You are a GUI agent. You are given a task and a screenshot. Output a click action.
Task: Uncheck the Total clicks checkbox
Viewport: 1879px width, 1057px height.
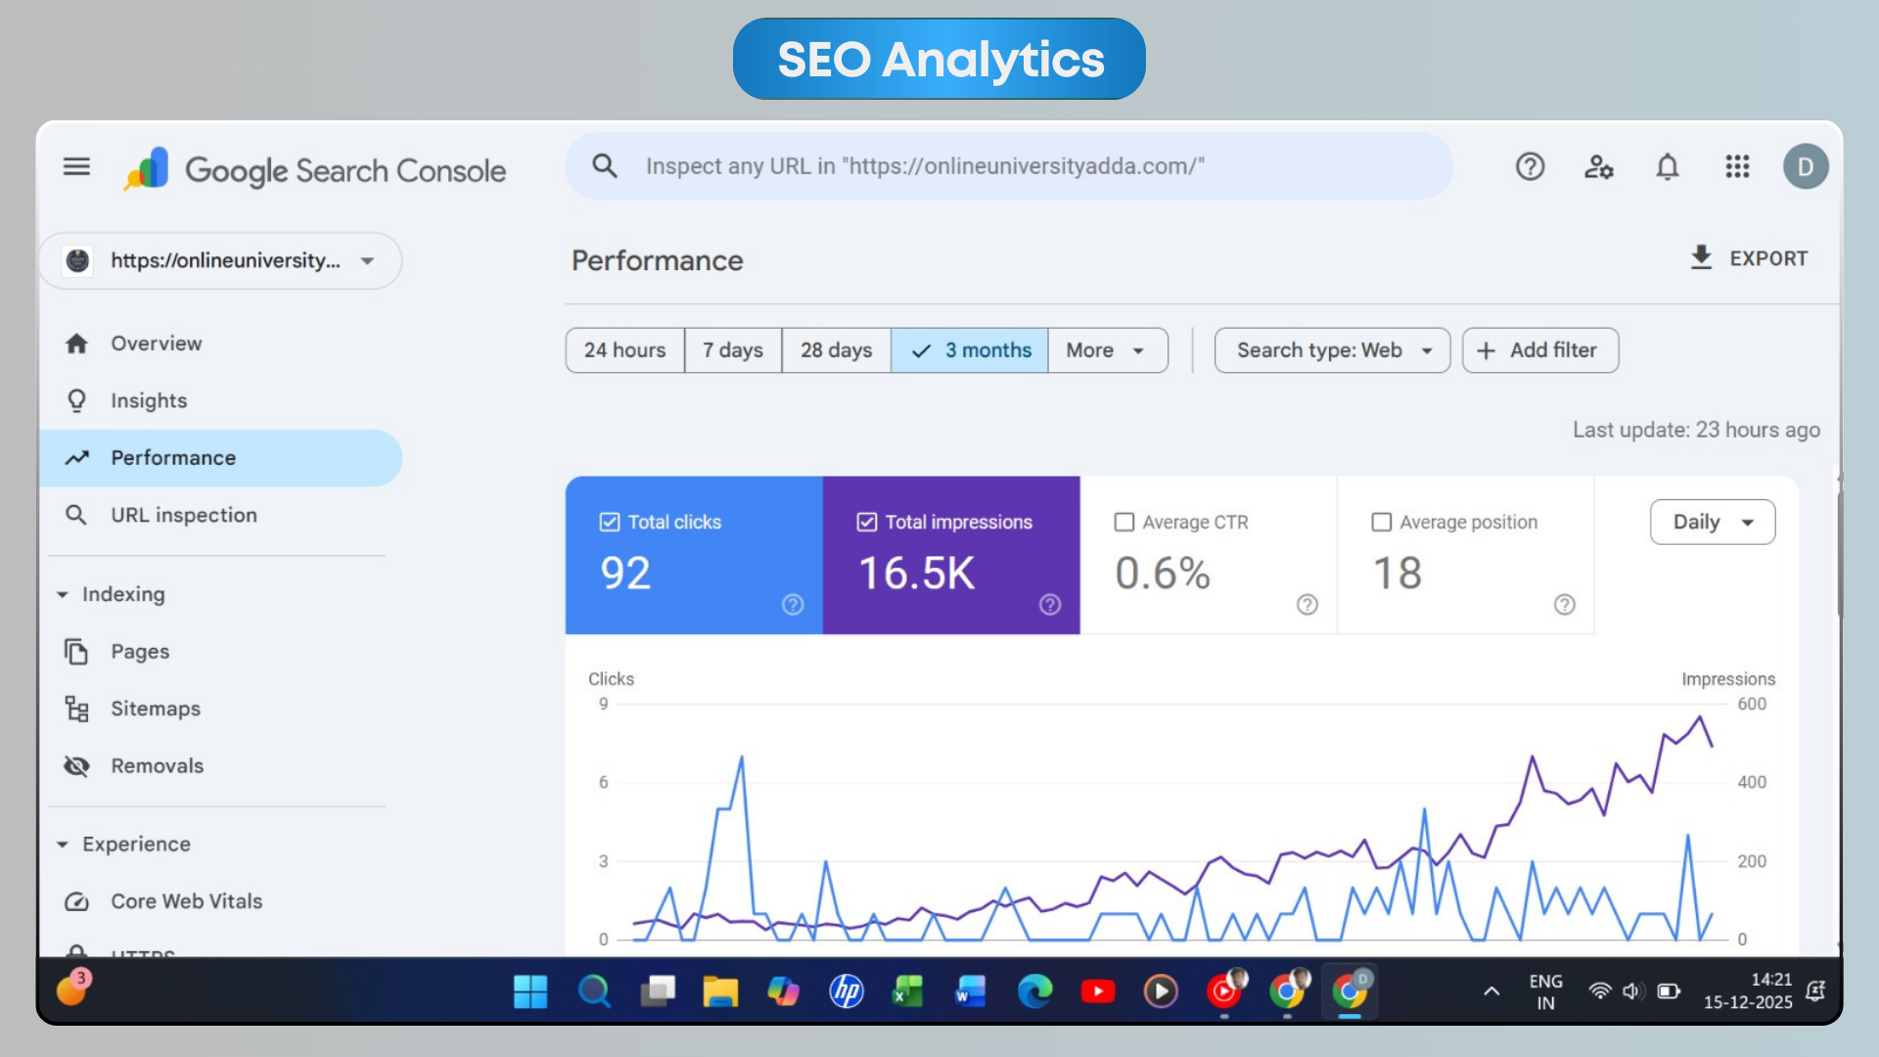610,522
